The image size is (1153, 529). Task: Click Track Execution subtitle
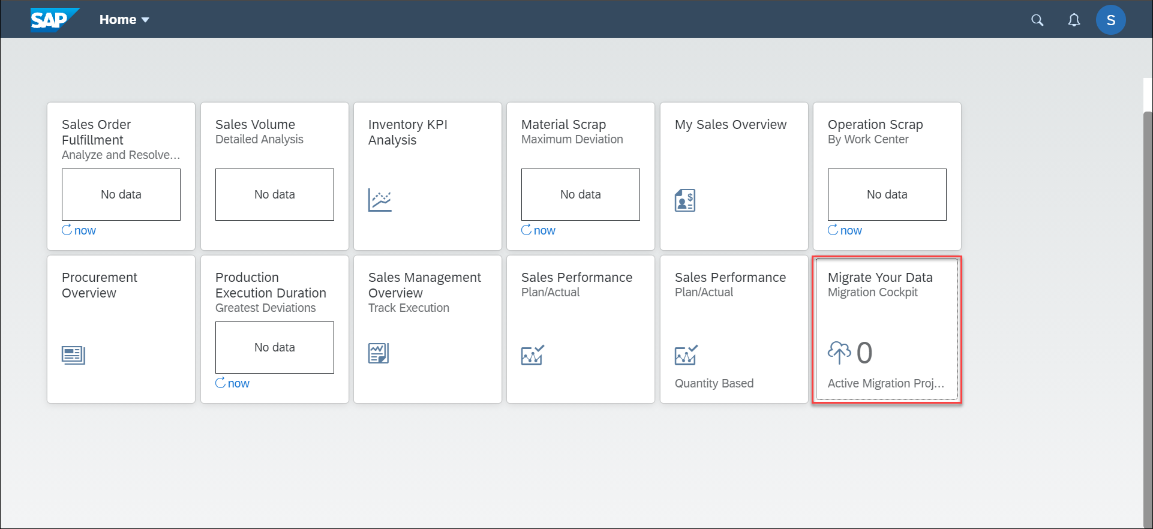click(409, 308)
